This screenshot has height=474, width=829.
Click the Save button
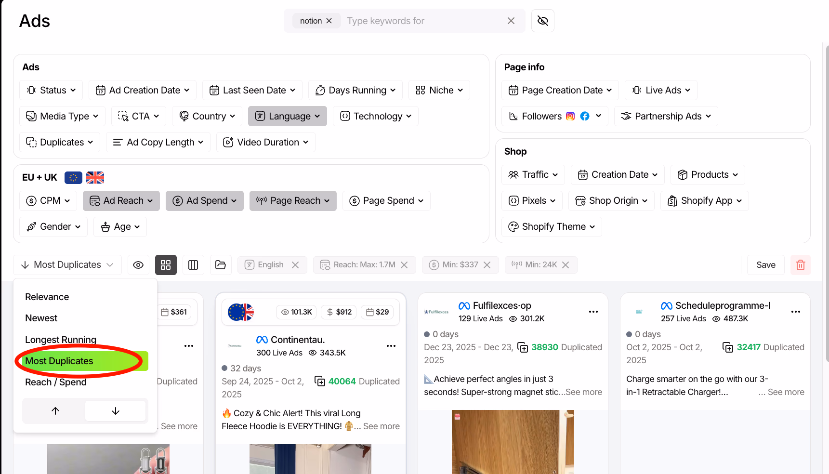pos(766,265)
